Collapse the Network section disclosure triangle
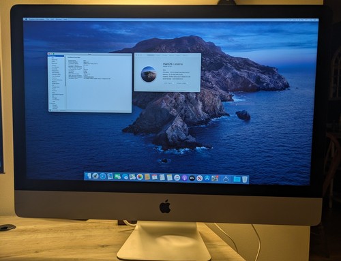Viewport: 341px width, 261px height. (x=50, y=103)
